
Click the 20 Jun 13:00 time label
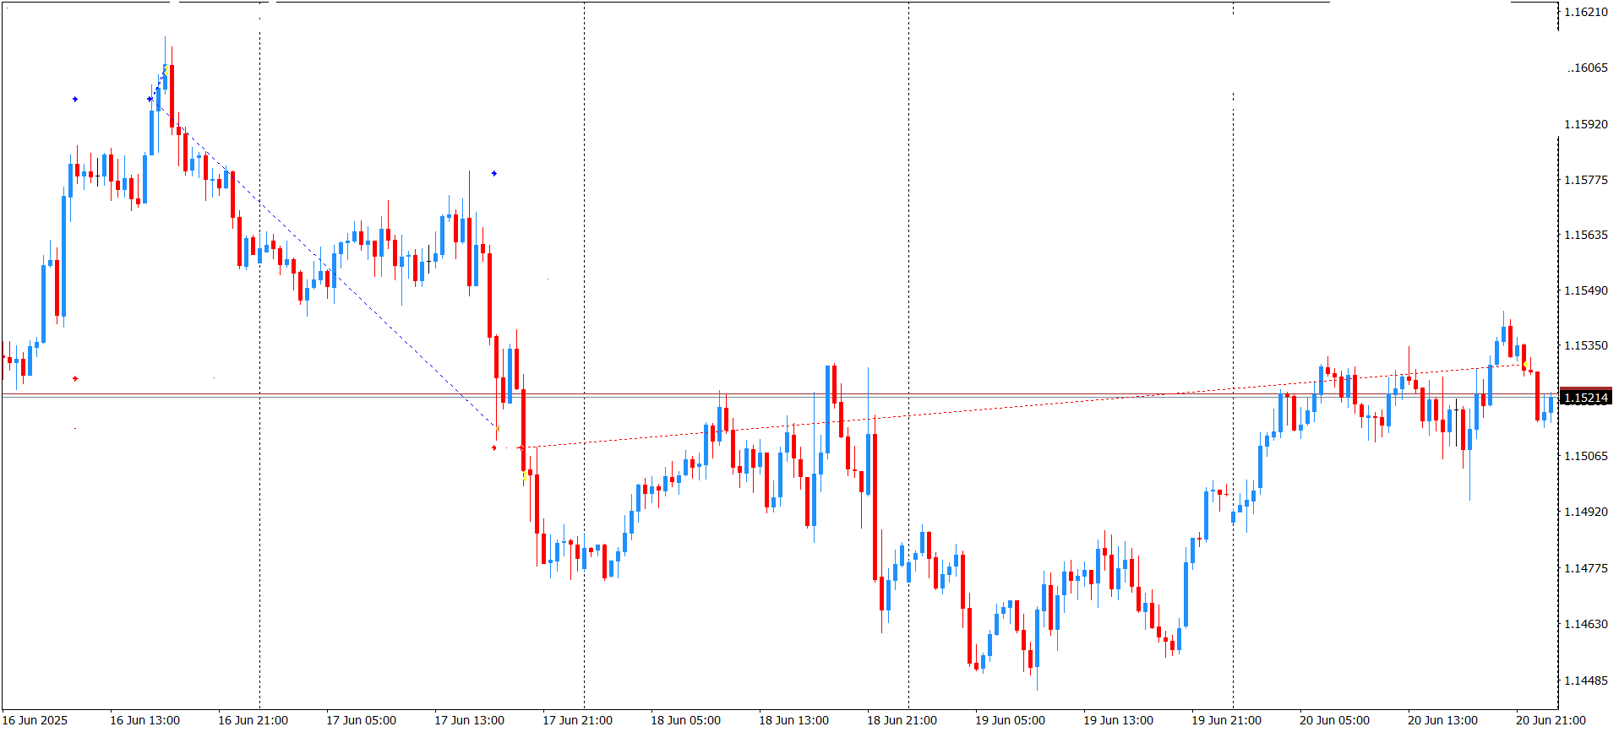(x=1443, y=720)
